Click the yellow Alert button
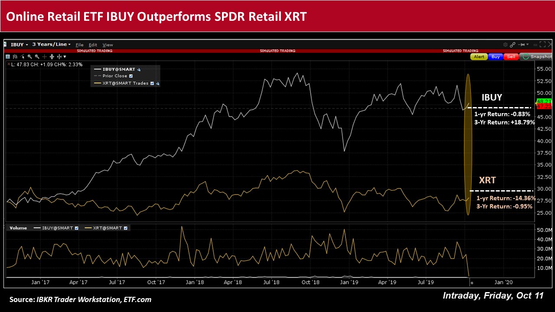The image size is (555, 312). point(479,57)
